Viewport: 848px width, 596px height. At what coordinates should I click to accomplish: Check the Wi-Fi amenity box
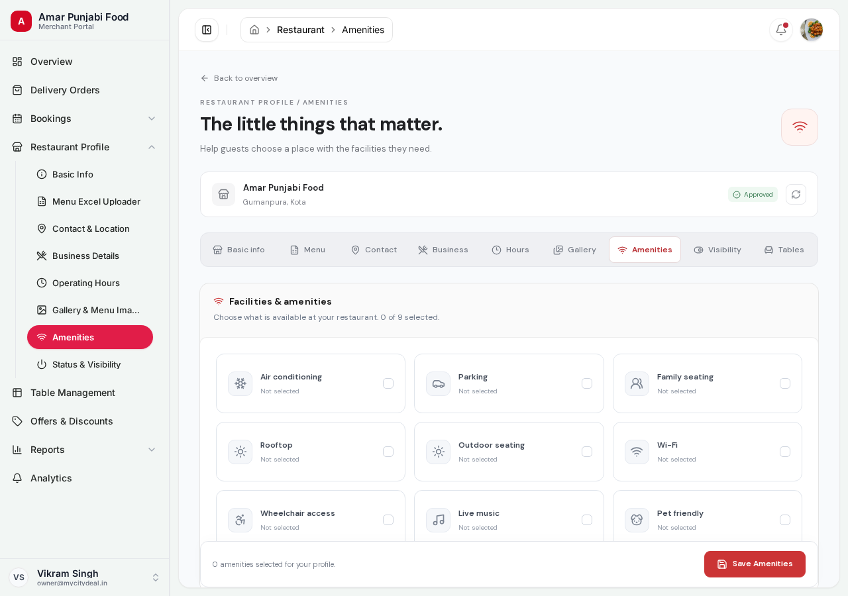[785, 452]
